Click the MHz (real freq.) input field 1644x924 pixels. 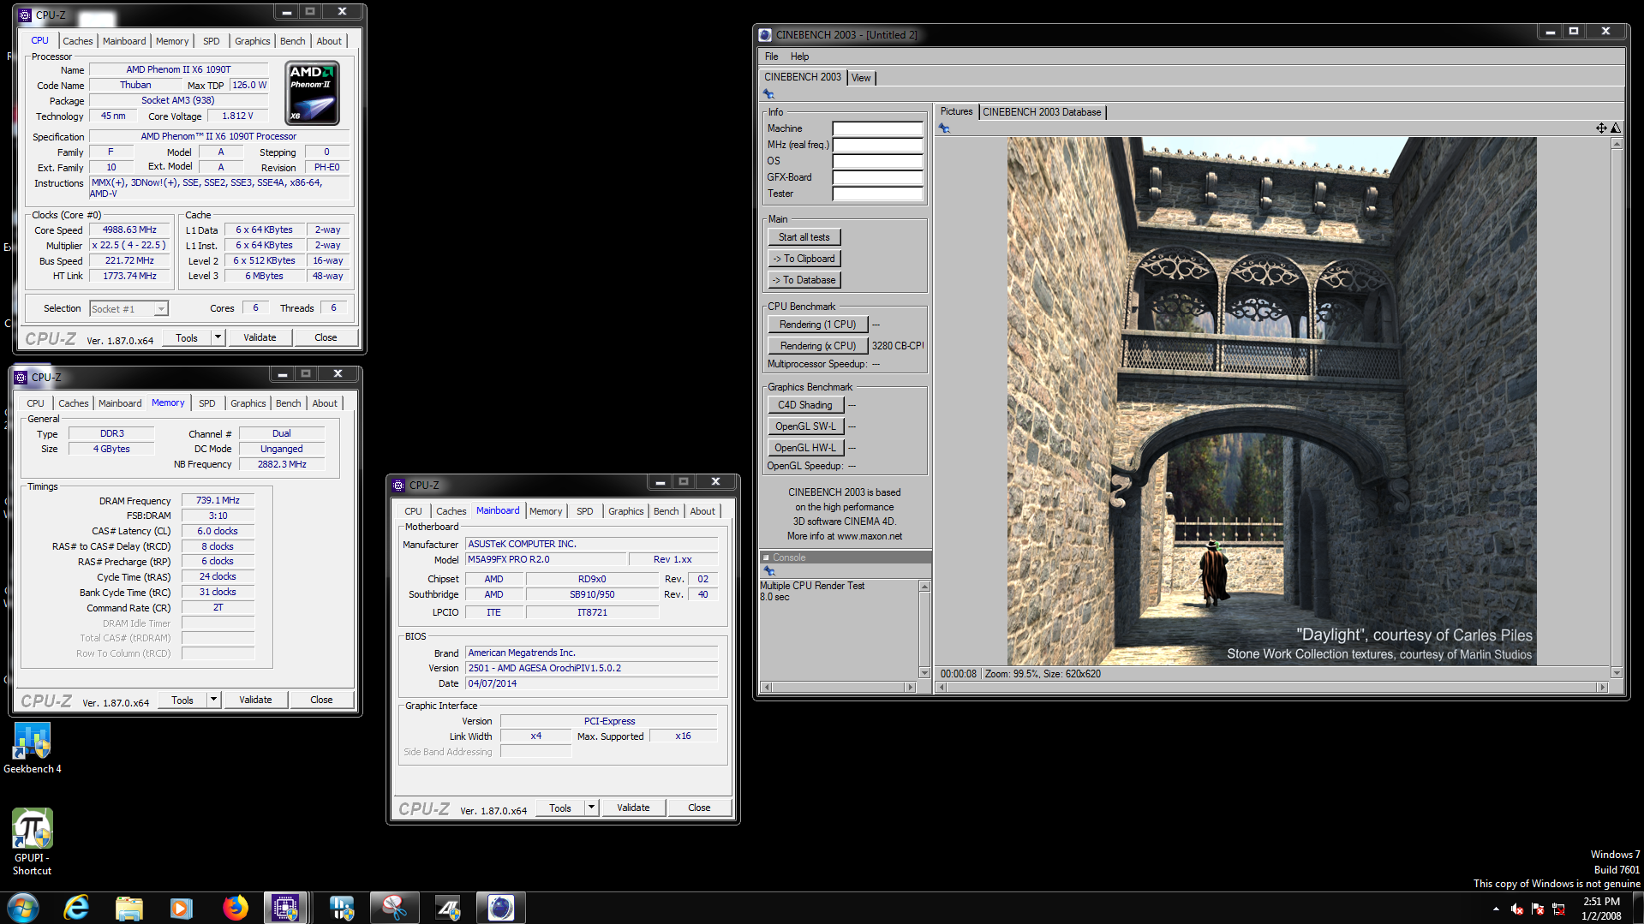pos(877,145)
